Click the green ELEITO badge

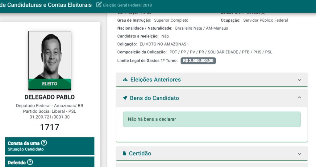[x=50, y=83]
